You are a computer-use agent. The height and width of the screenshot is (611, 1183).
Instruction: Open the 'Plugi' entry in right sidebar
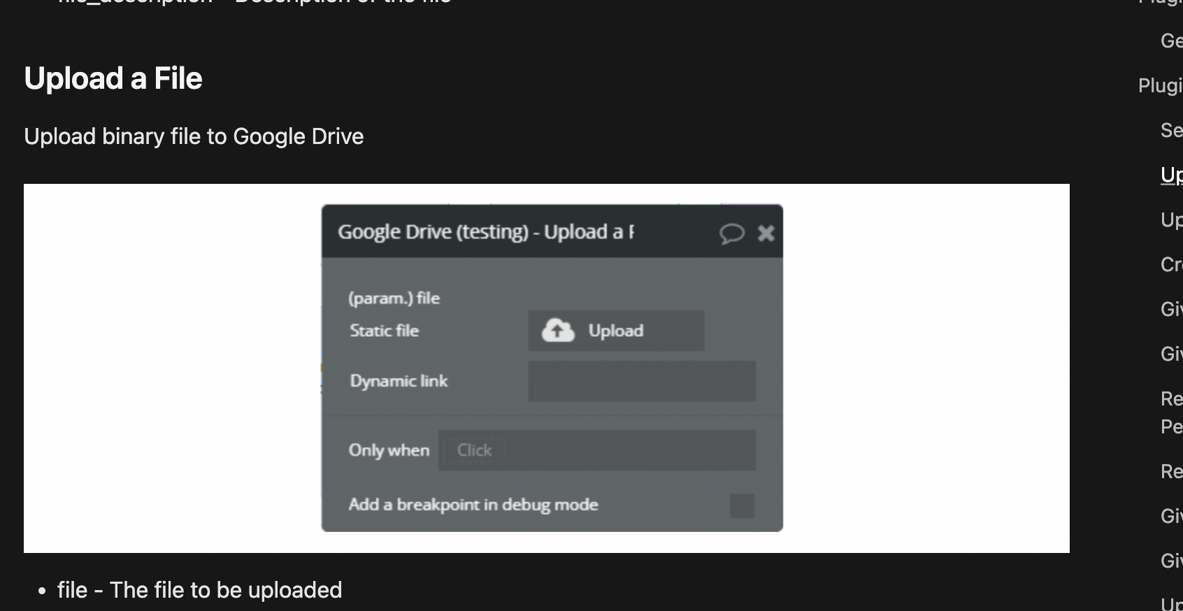[x=1161, y=86]
